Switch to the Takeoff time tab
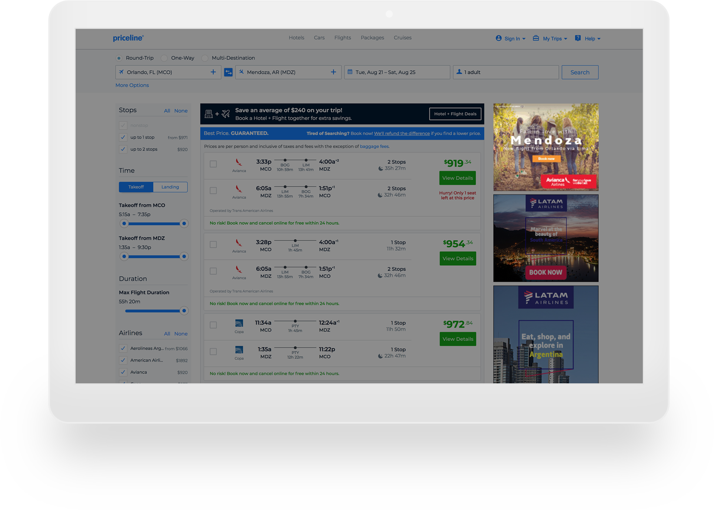714x510 pixels. pos(136,187)
